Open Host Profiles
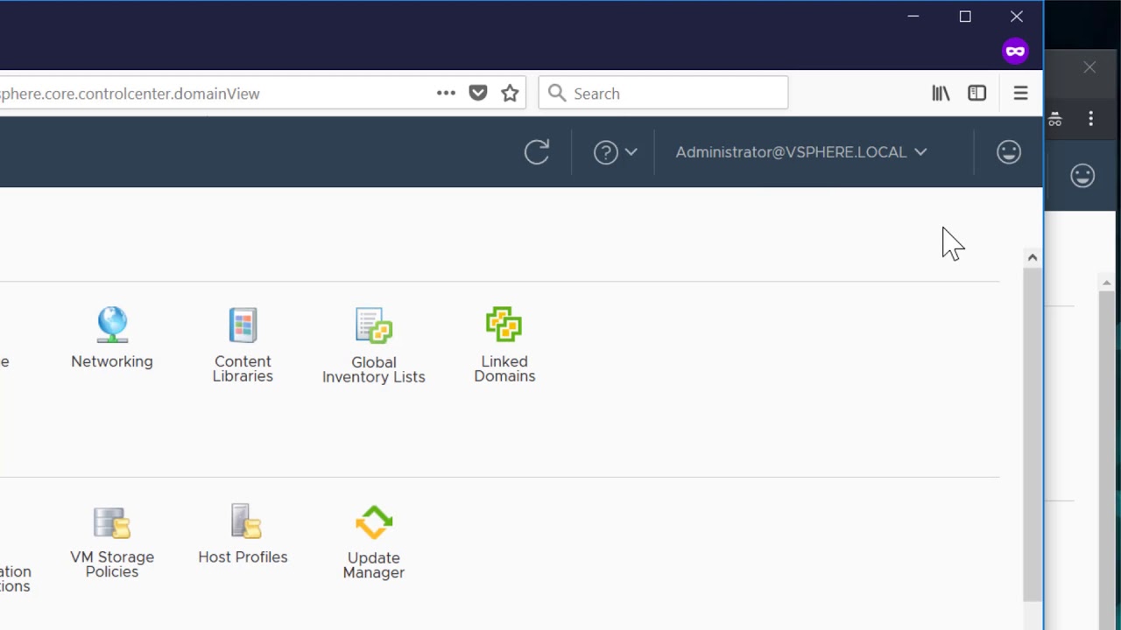1121x630 pixels. 243,533
